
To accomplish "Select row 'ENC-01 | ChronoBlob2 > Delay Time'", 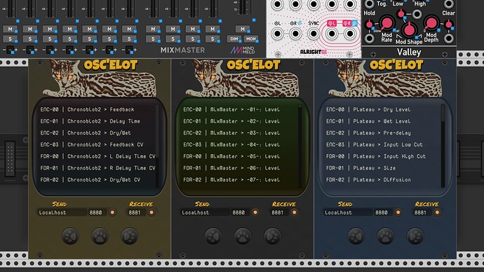I will coord(90,121).
